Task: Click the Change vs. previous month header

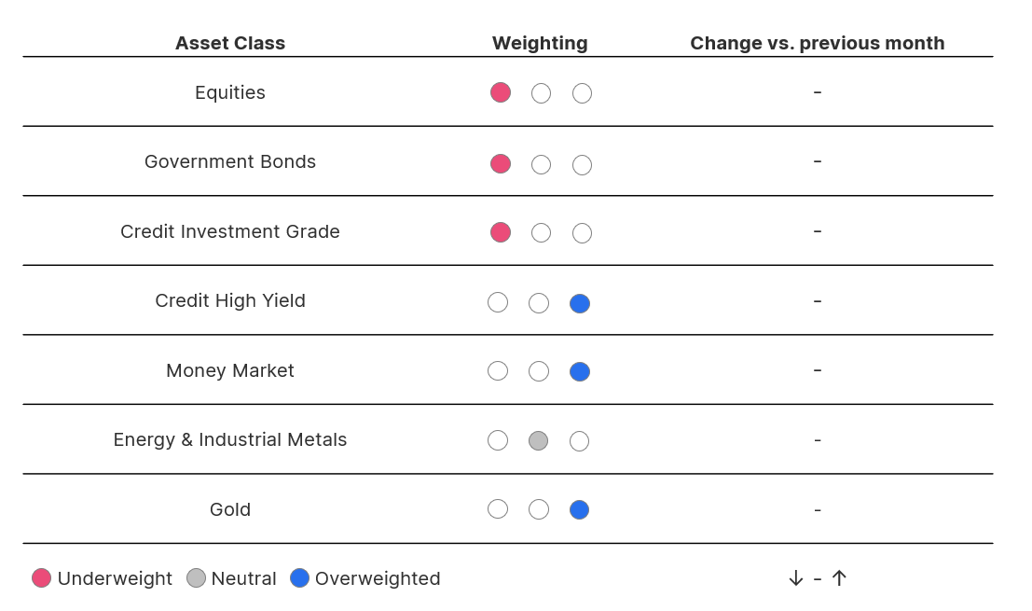Action: pyautogui.click(x=817, y=43)
